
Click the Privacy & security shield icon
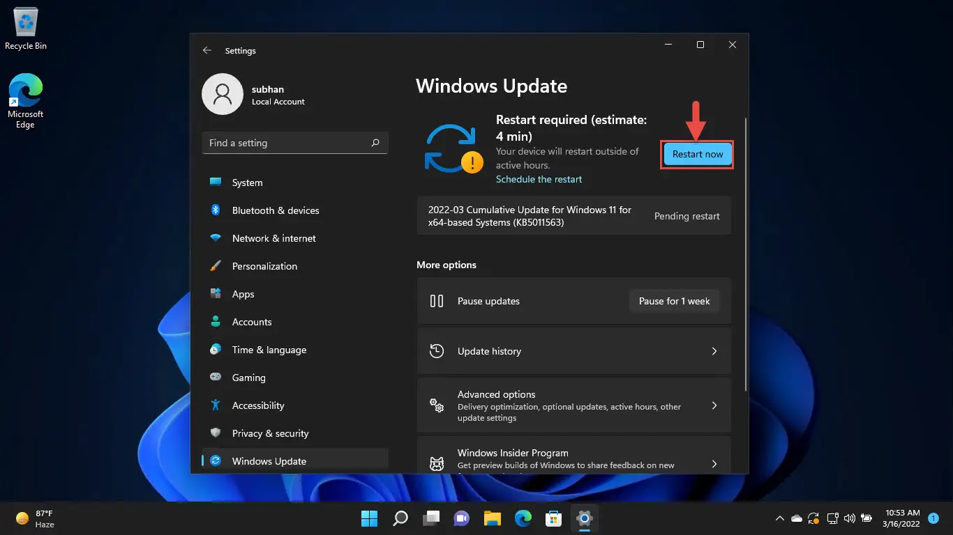216,433
